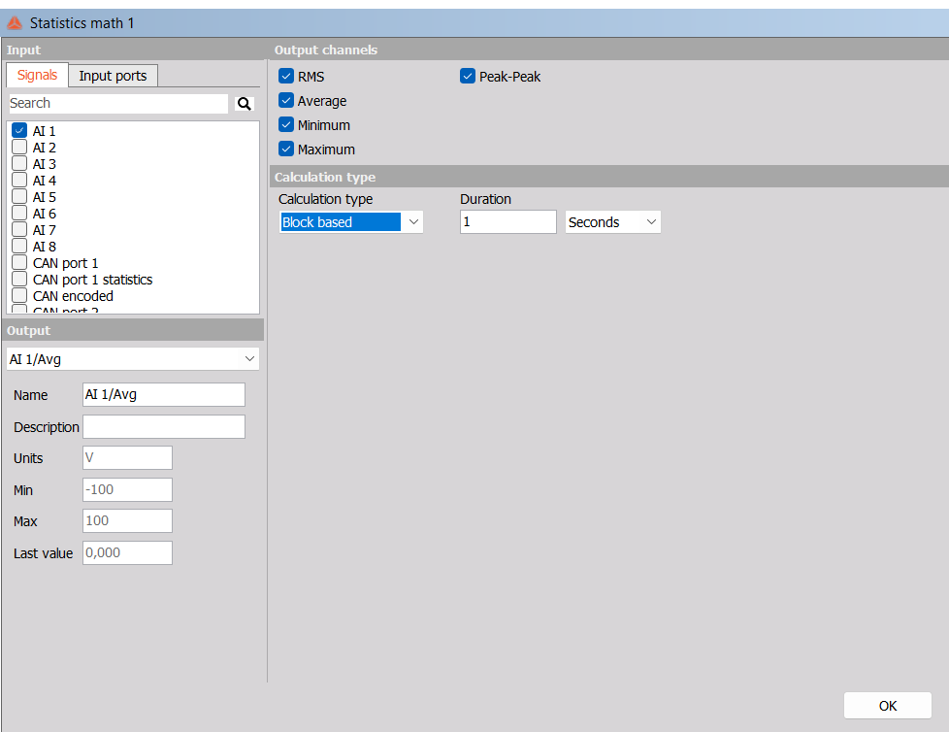Click the Dewesoft logo in title bar
This screenshot has height=732, width=949.
[x=15, y=23]
